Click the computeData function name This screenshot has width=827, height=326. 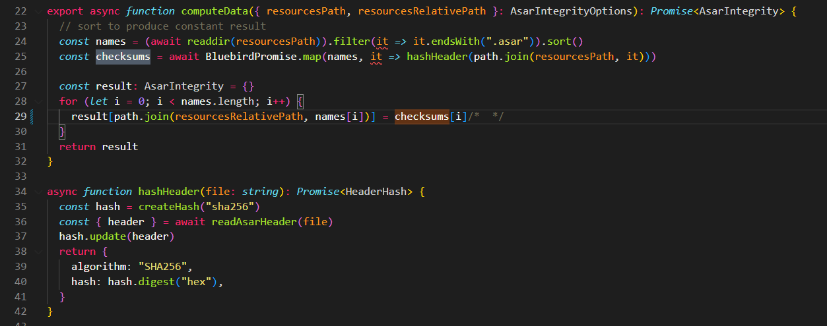point(214,11)
